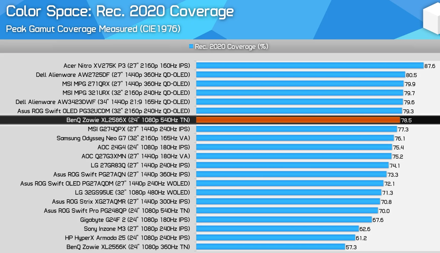The width and height of the screenshot is (440, 253).
Task: Click the 76.1 value
Action: click(400, 139)
